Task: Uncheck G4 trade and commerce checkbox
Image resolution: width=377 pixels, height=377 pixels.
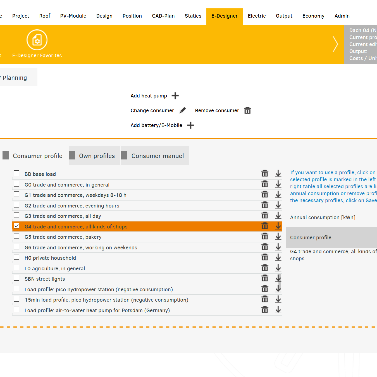Action: tap(16, 226)
